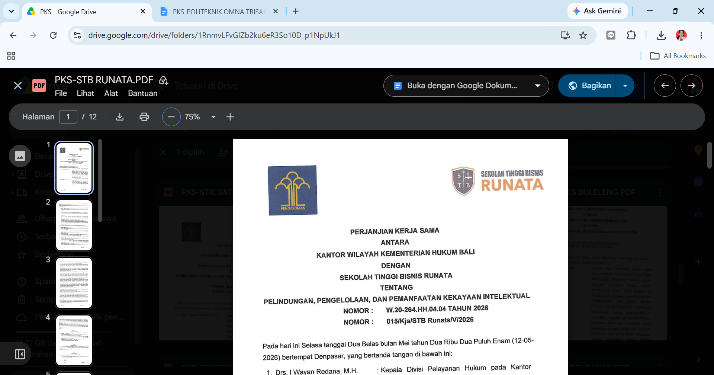Open the Bantuan menu
714x375 pixels.
click(x=143, y=93)
